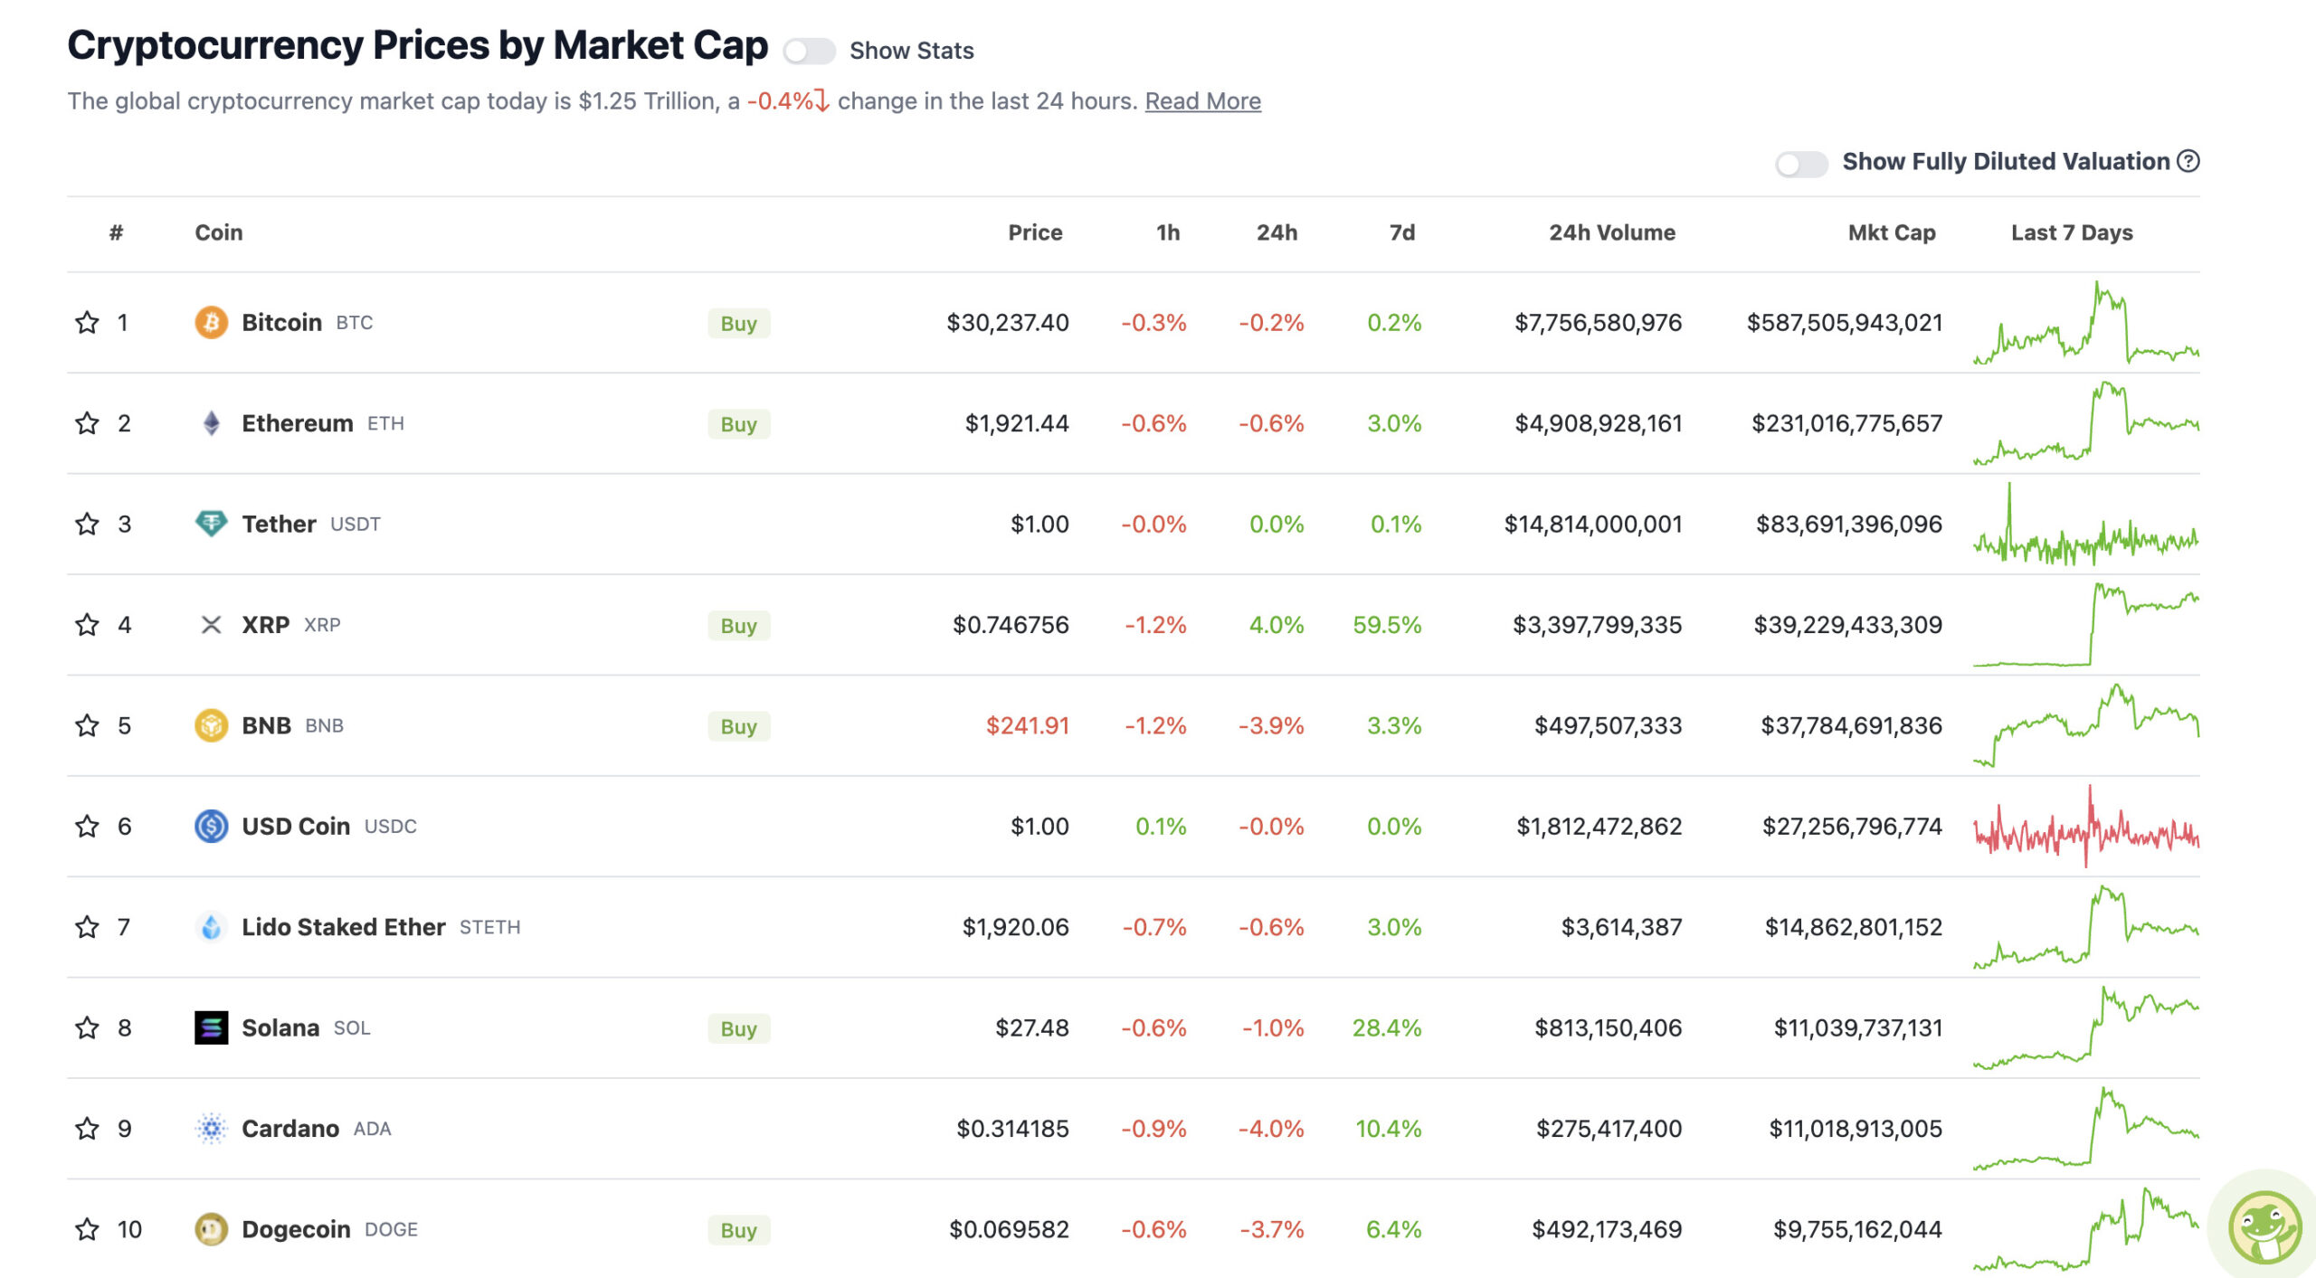The width and height of the screenshot is (2316, 1278).
Task: Open Dogecoin 7-day sparkline chart
Action: tap(2086, 1229)
